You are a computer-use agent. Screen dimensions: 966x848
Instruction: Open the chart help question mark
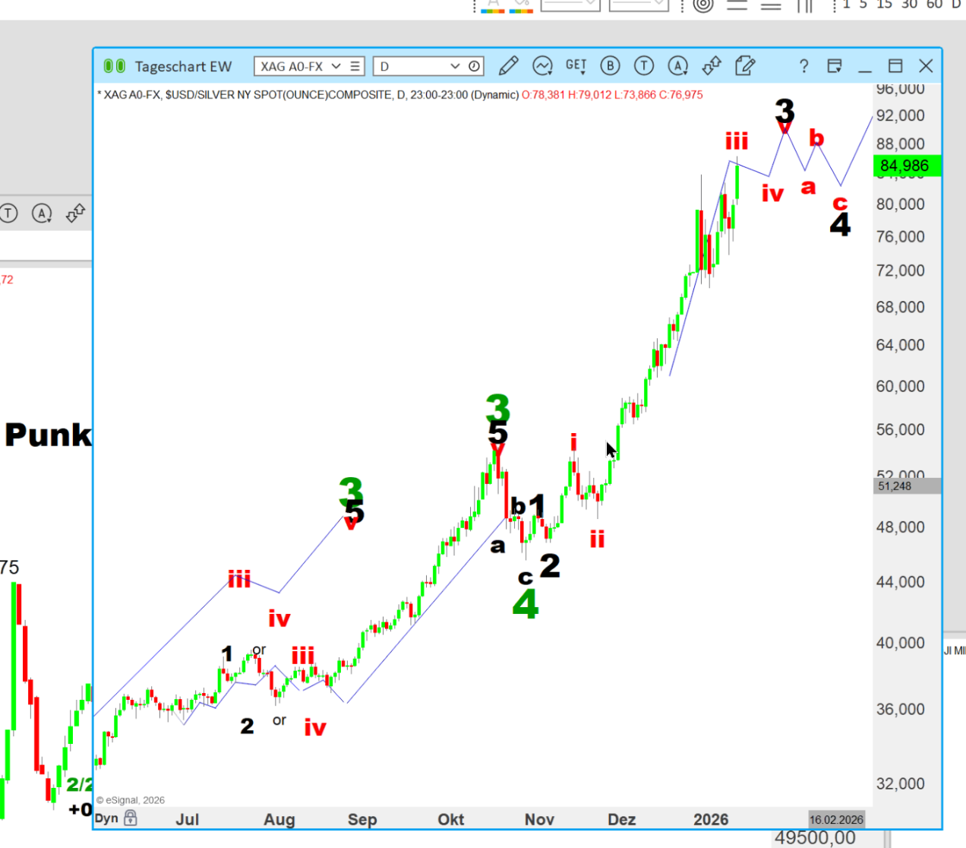(803, 66)
